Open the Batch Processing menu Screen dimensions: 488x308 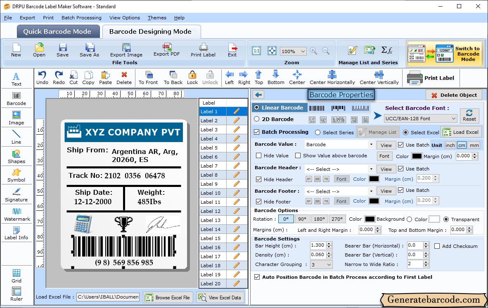click(x=81, y=18)
